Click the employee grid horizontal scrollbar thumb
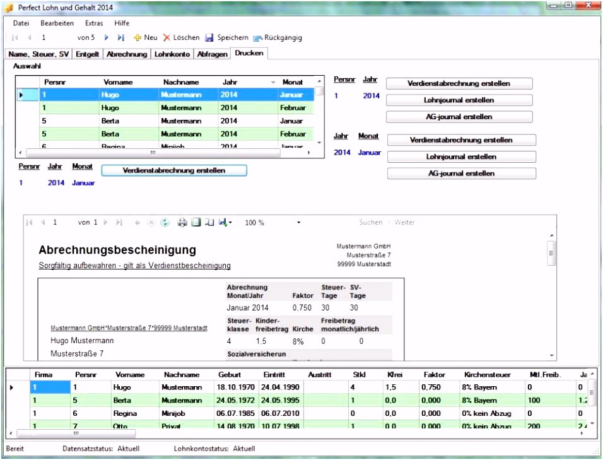603x460 pixels. [x=76, y=433]
